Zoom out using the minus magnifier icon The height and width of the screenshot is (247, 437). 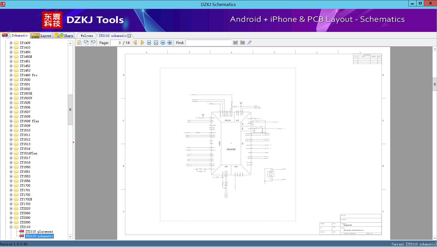coord(163,42)
